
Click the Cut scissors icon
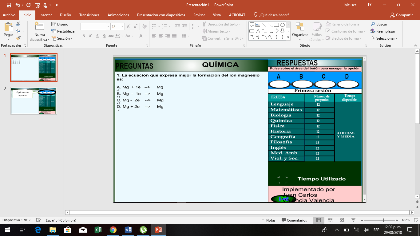pos(18,24)
